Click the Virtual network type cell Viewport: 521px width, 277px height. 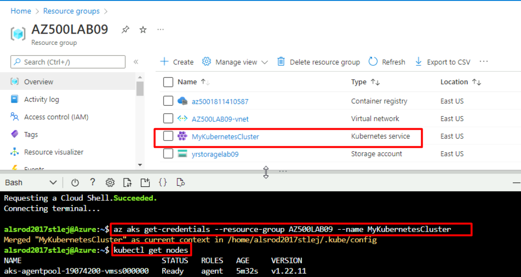(375, 119)
